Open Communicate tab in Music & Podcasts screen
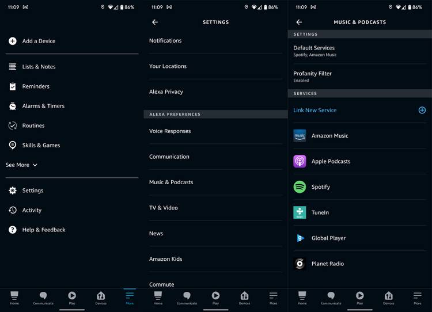The width and height of the screenshot is (432, 312). click(331, 298)
